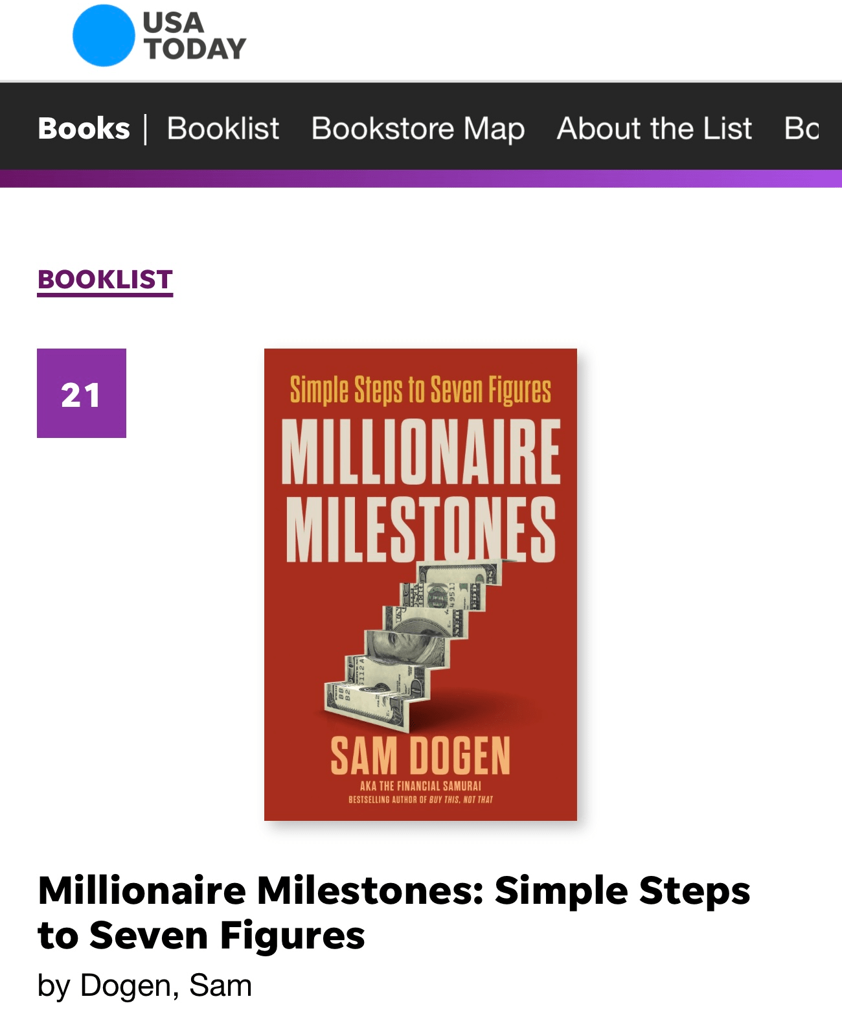The width and height of the screenshot is (842, 1012).
Task: Click the purple gradient bar below navigation
Action: pyautogui.click(x=421, y=179)
